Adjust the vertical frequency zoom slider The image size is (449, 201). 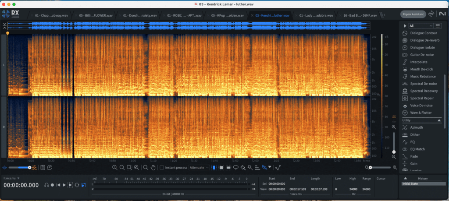[394, 142]
